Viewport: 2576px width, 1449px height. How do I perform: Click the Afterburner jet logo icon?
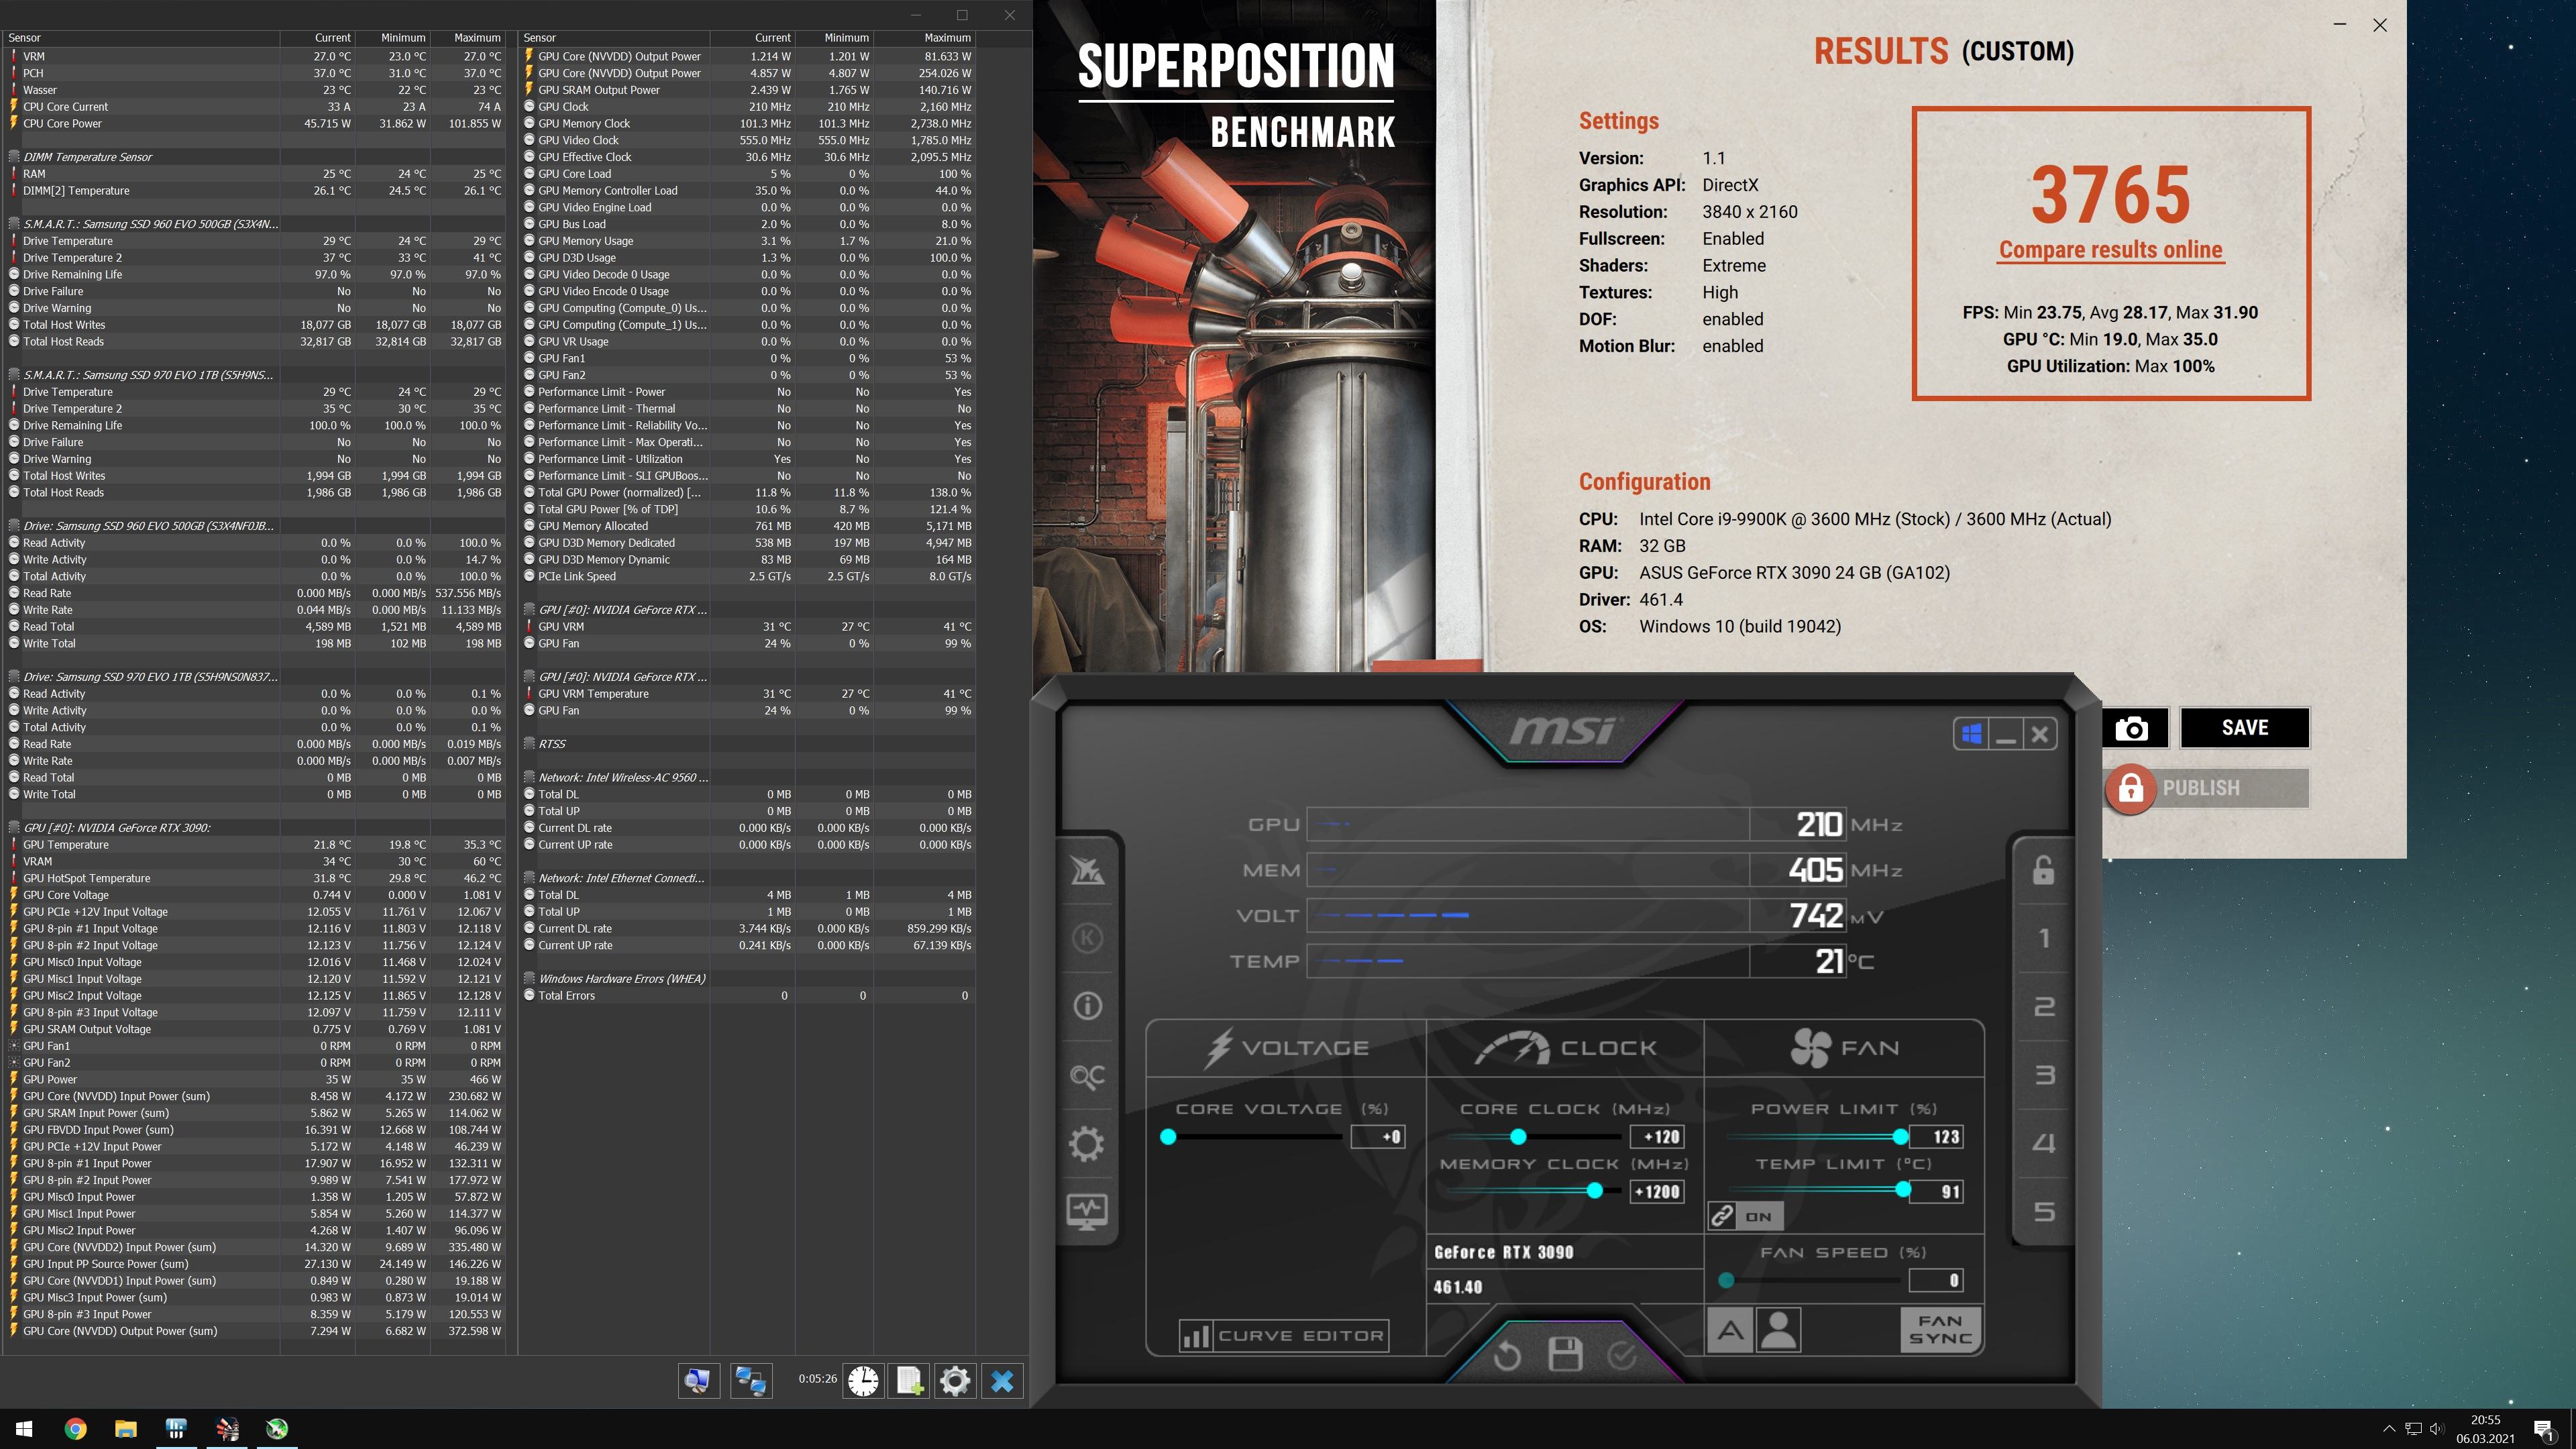pos(1087,870)
